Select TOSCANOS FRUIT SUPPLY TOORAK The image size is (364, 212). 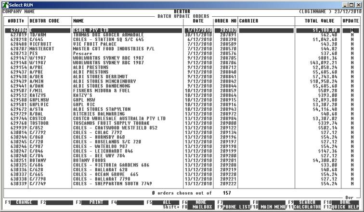click(182, 123)
